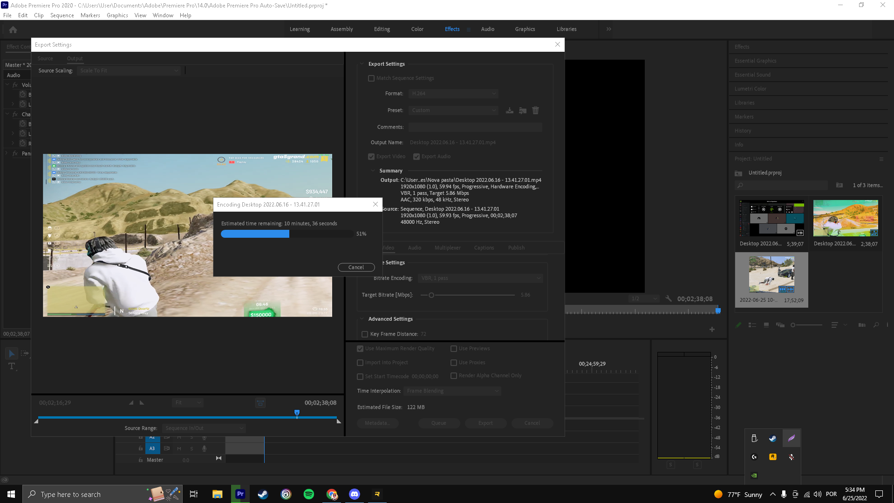
Task: Click the new bin folder icon in Project panel
Action: pyautogui.click(x=839, y=185)
